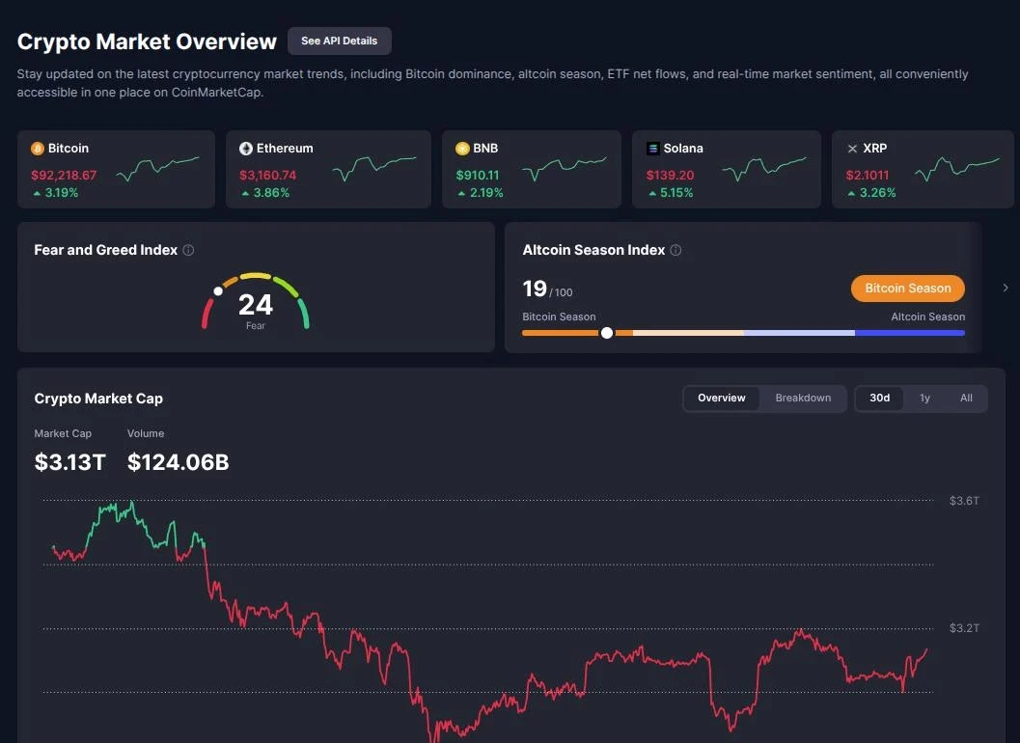
Task: Click the Altcoin Season score 19
Action: pos(535,289)
